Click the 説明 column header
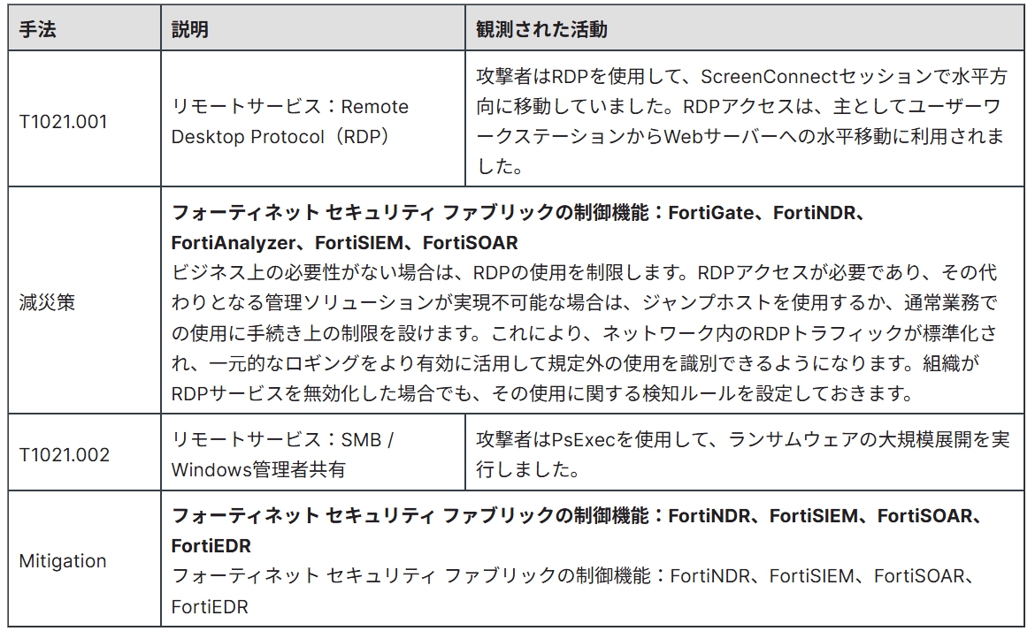Viewport: 1035px width, 631px height. [190, 30]
